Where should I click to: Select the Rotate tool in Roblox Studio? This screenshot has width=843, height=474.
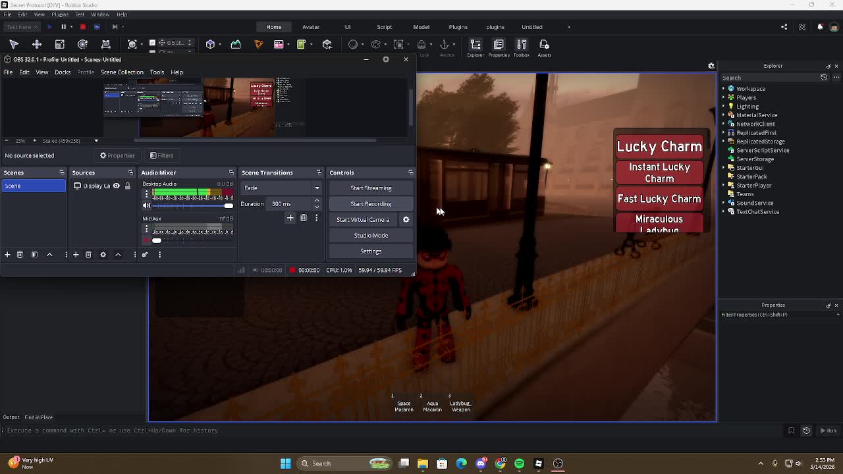click(82, 44)
